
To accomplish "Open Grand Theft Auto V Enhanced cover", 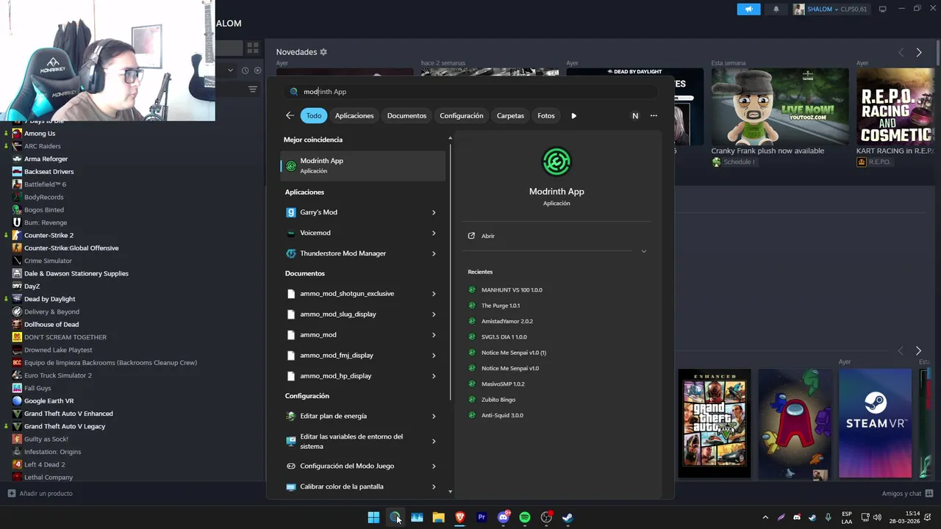I will point(715,423).
